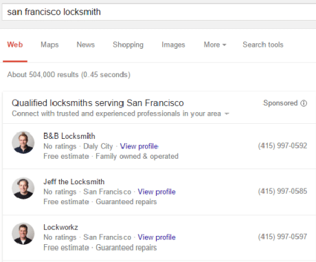316x262 pixels.
Task: Click the B&B Locksmith profile photo
Action: tap(23, 142)
